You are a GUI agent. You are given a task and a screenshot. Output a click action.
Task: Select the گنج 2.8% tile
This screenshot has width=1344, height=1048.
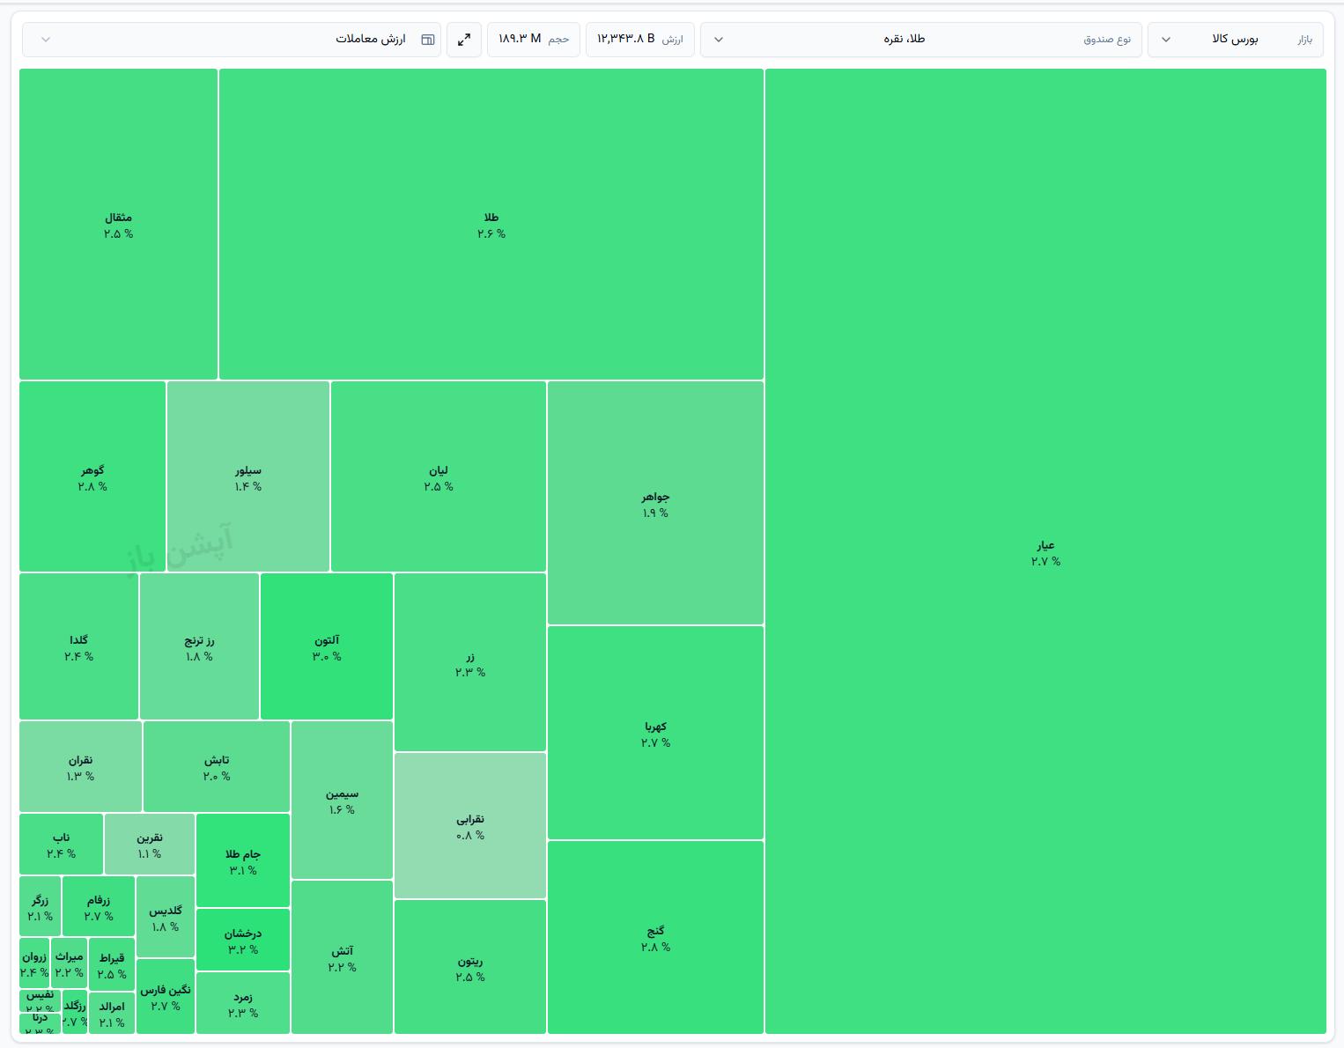click(655, 937)
